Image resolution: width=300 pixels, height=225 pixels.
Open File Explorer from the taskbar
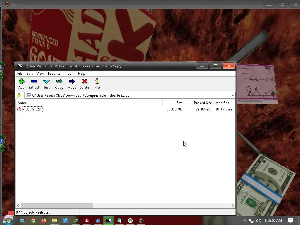tap(54, 221)
